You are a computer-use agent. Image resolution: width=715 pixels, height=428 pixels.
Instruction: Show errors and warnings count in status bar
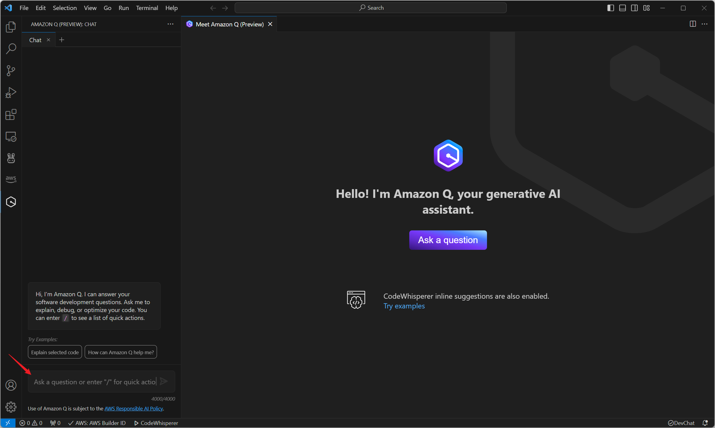(31, 423)
